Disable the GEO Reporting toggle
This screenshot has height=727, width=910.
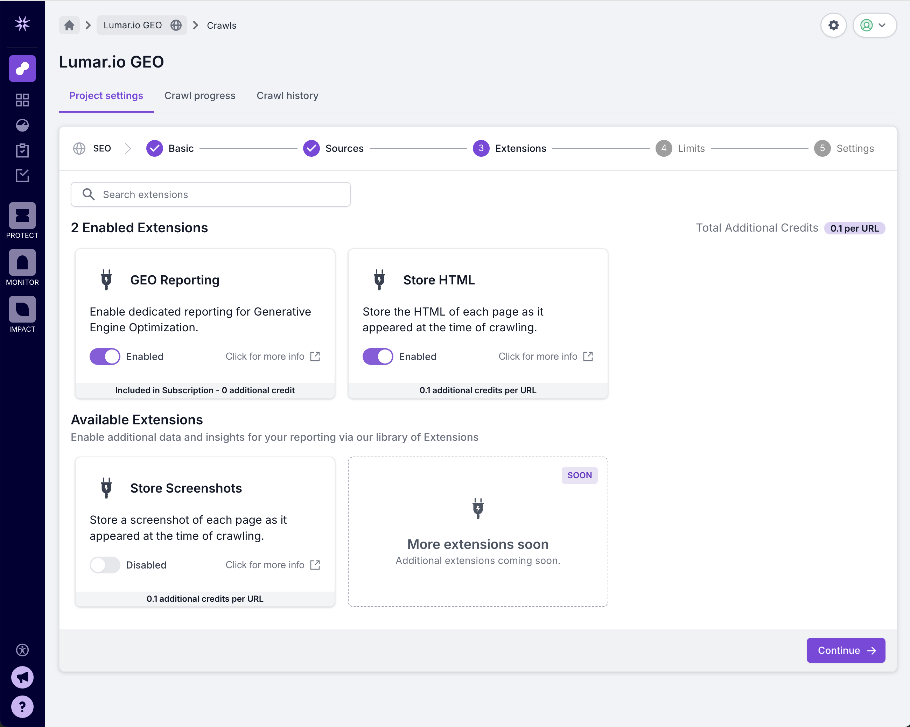click(105, 357)
